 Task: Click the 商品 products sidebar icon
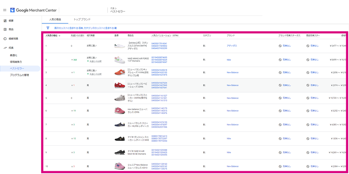point(5,29)
